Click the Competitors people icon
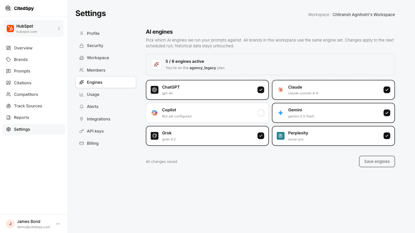Screen dimensions: 415x233 coord(9,94)
